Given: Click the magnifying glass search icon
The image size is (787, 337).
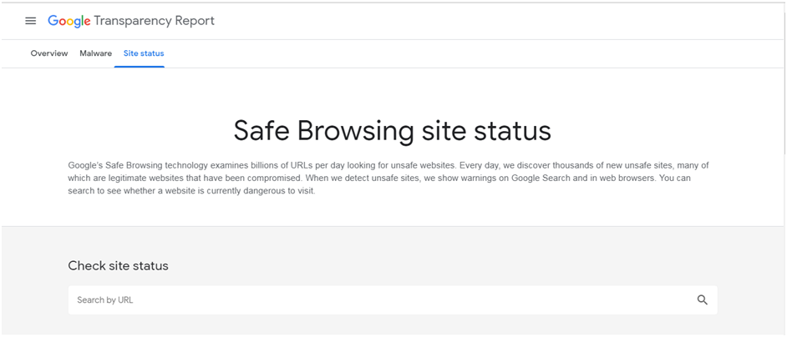Looking at the screenshot, I should click(x=702, y=300).
